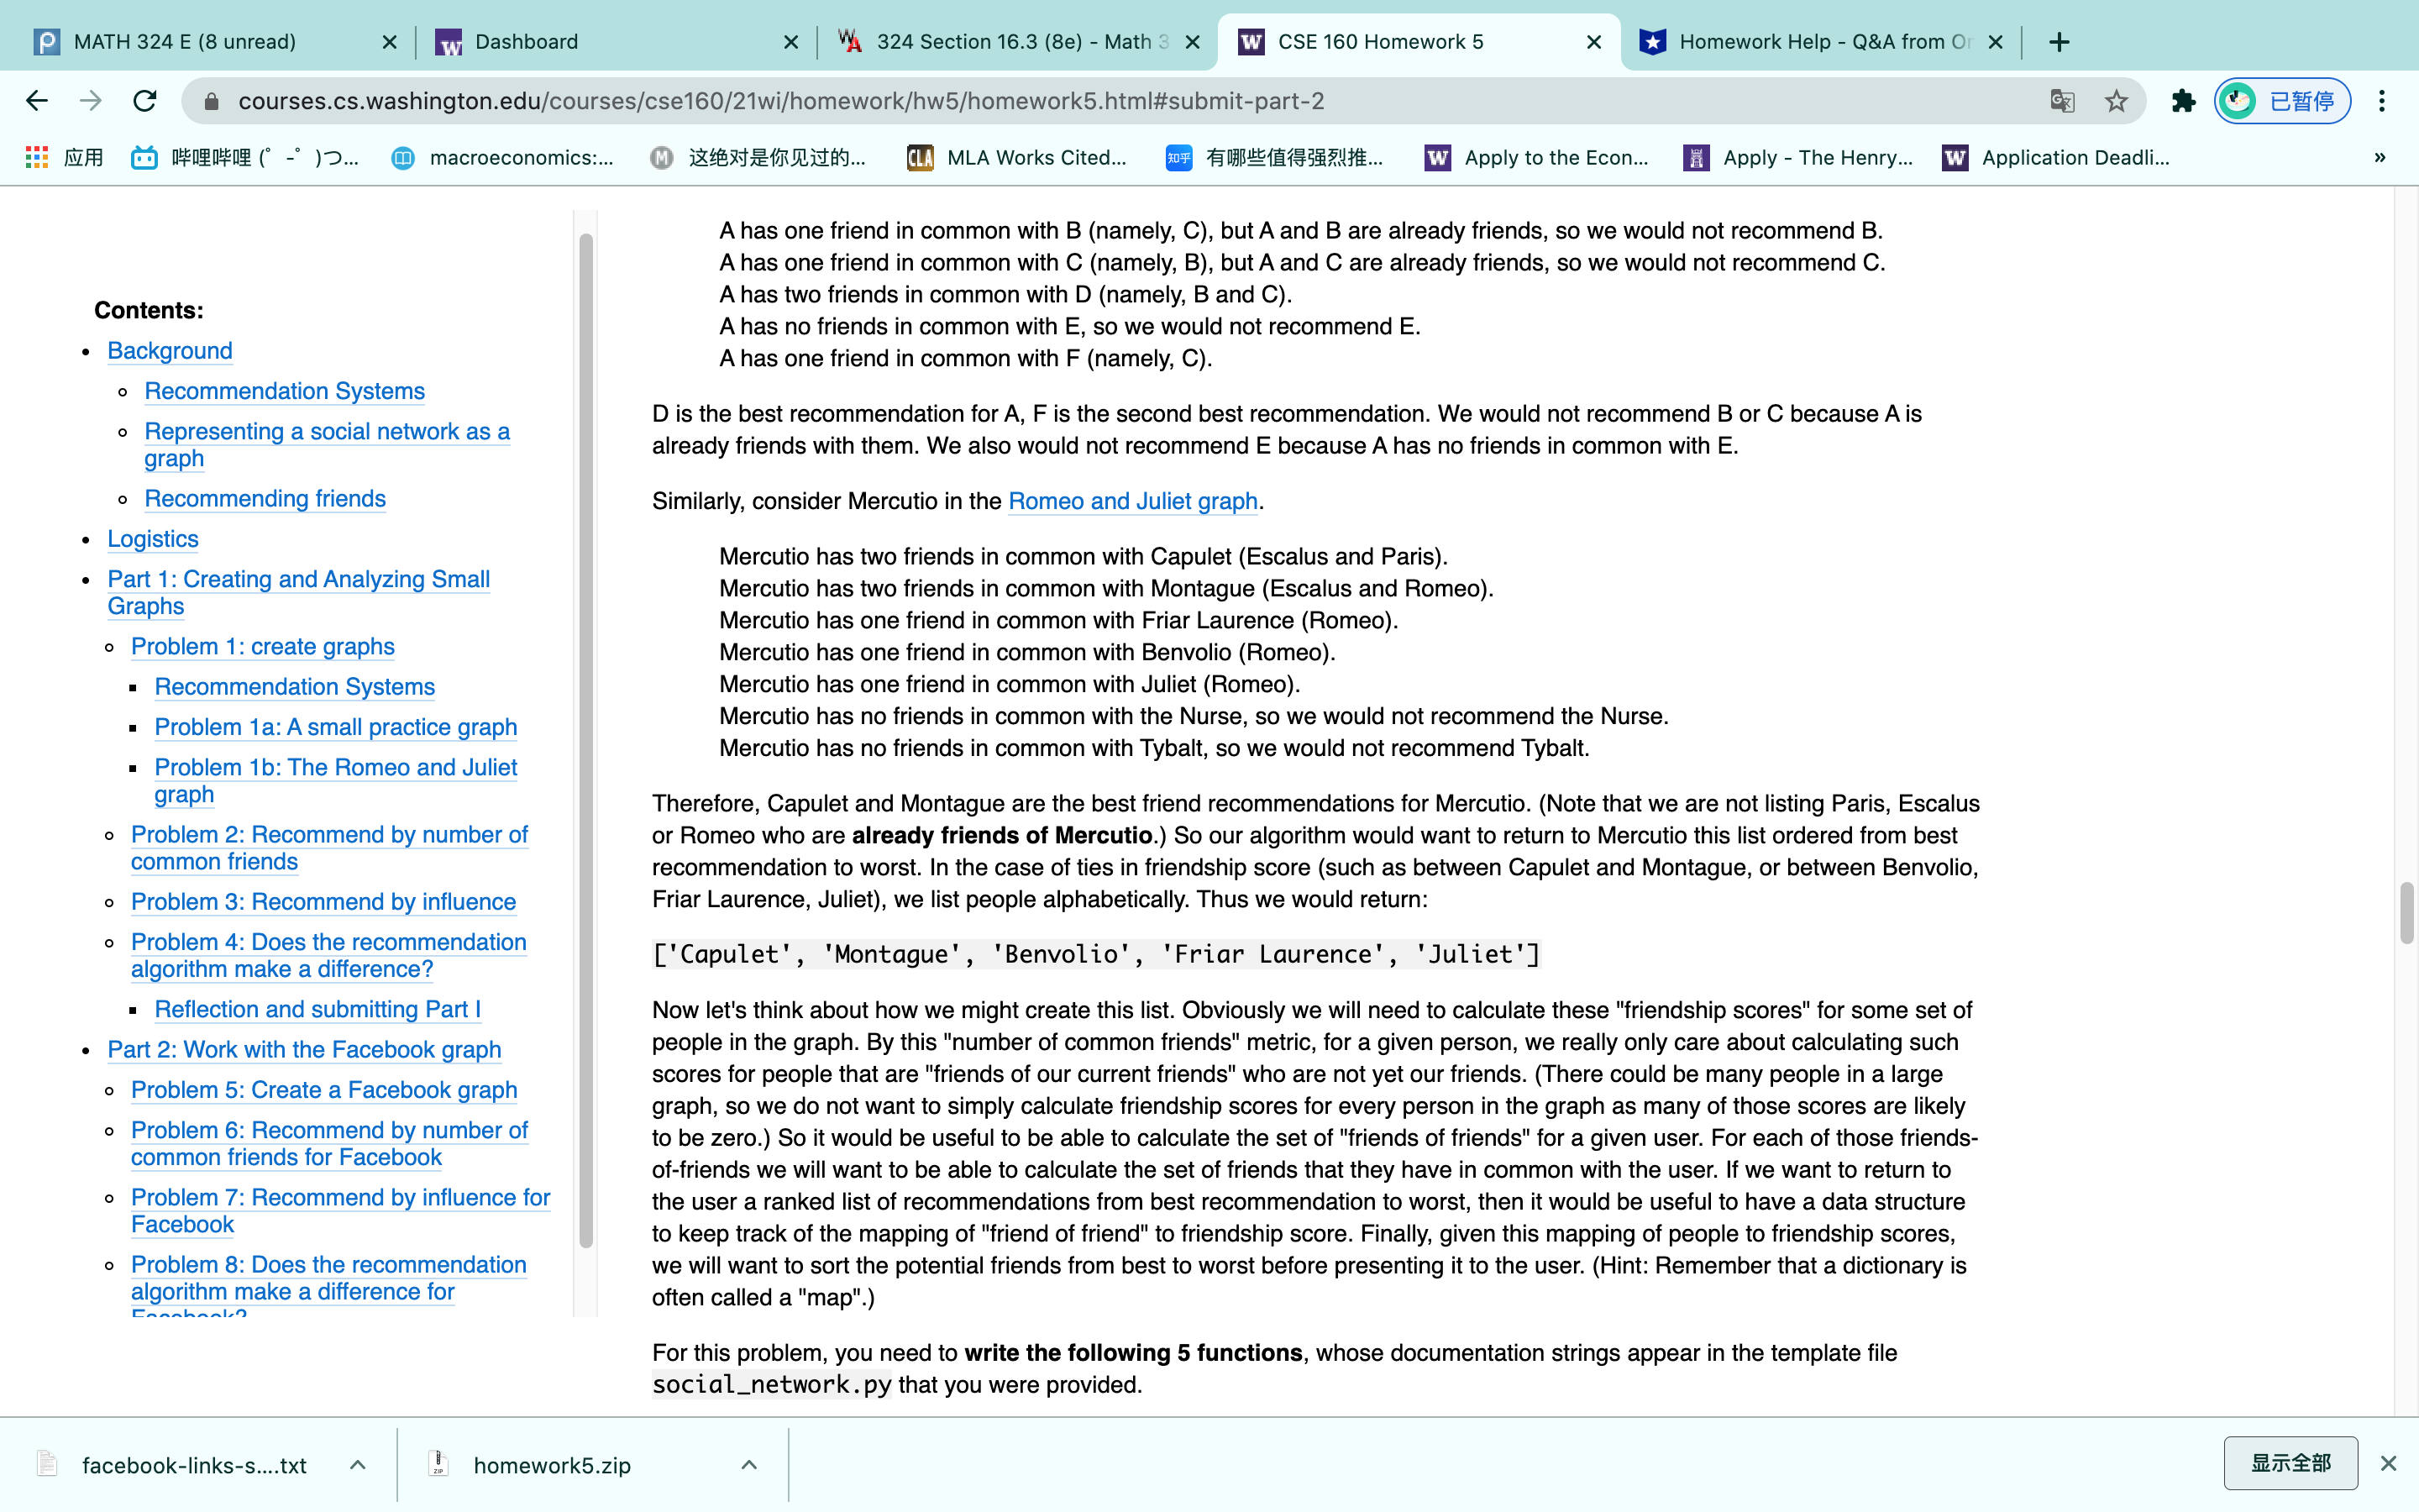The image size is (2419, 1512).
Task: Open the Romeo and Juliet graph link
Action: point(1132,501)
